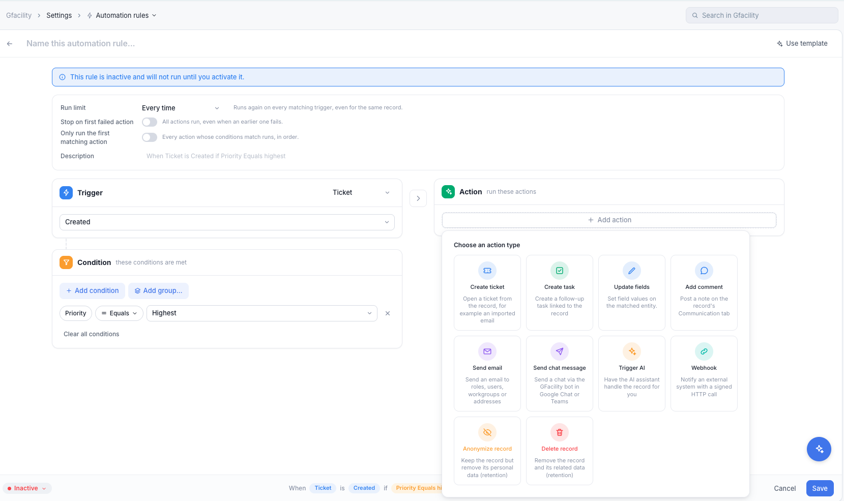Click the search magnifier icon
Viewport: 844px width, 501px height.
[695, 15]
